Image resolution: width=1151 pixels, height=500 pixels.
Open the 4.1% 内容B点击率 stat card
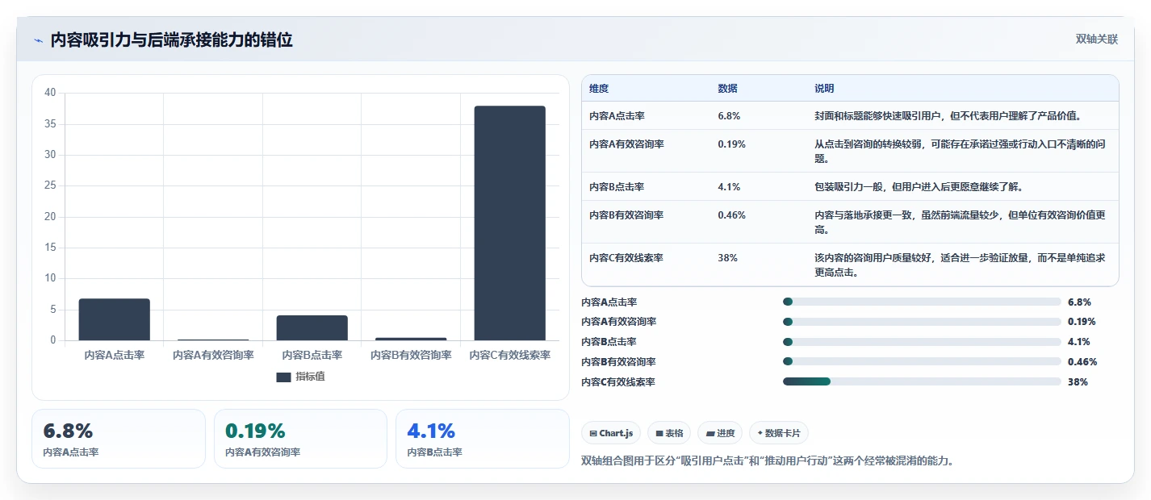click(x=483, y=439)
